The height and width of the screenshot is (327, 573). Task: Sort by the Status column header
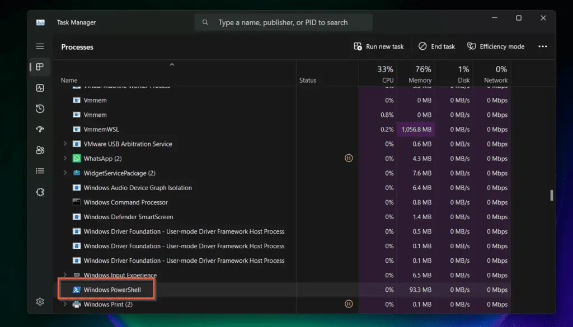pyautogui.click(x=308, y=80)
